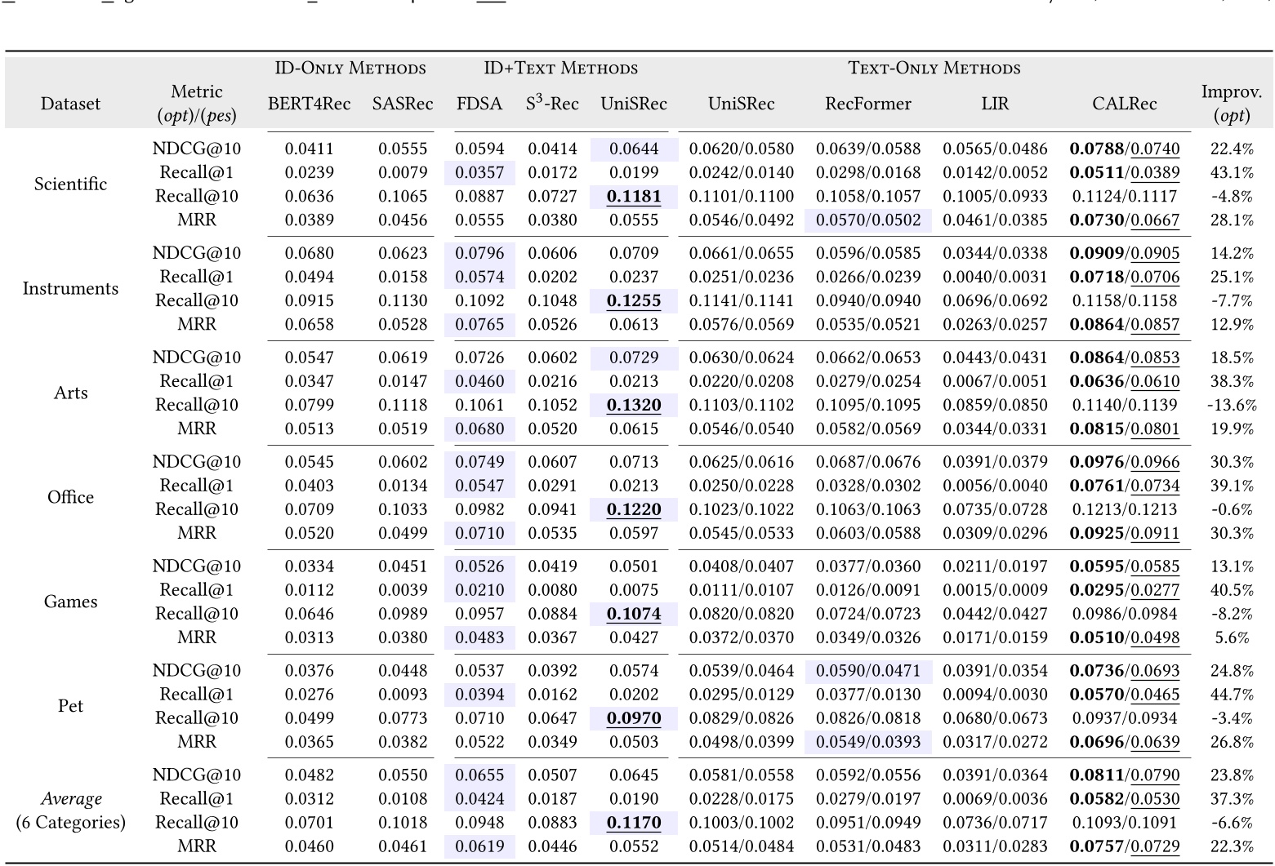Viewport: 1275px width, 866px height.
Task: Select the SASRec column header
Action: tap(402, 104)
